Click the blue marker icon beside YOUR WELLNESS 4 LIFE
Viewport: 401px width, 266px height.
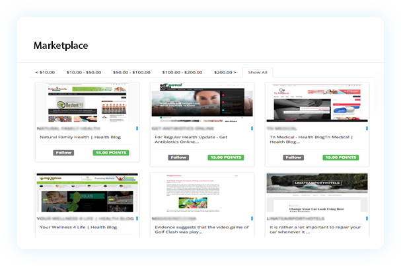click(137, 218)
